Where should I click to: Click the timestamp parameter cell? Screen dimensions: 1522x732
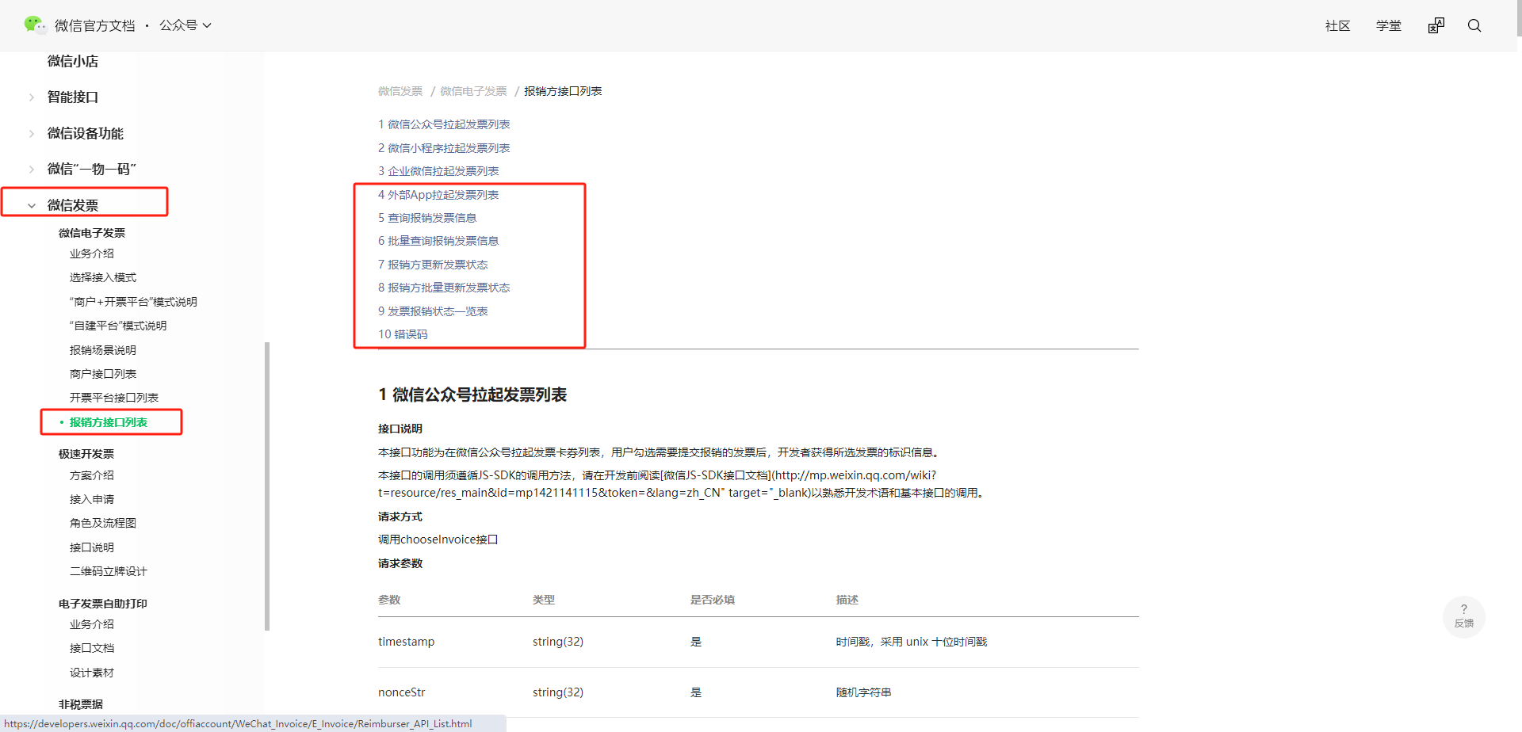[x=407, y=642]
